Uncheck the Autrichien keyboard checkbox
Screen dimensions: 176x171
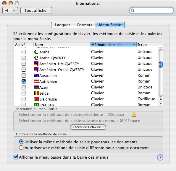pos(24,81)
